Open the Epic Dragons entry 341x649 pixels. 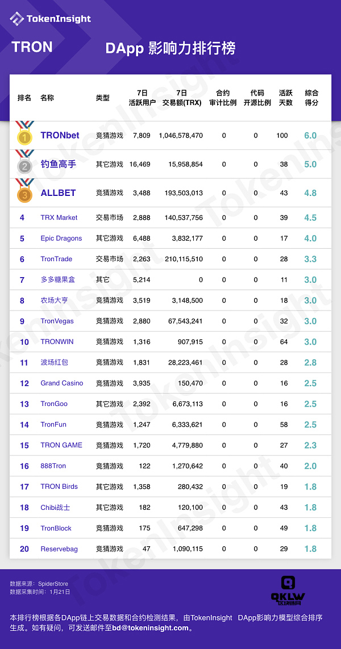pyautogui.click(x=61, y=238)
